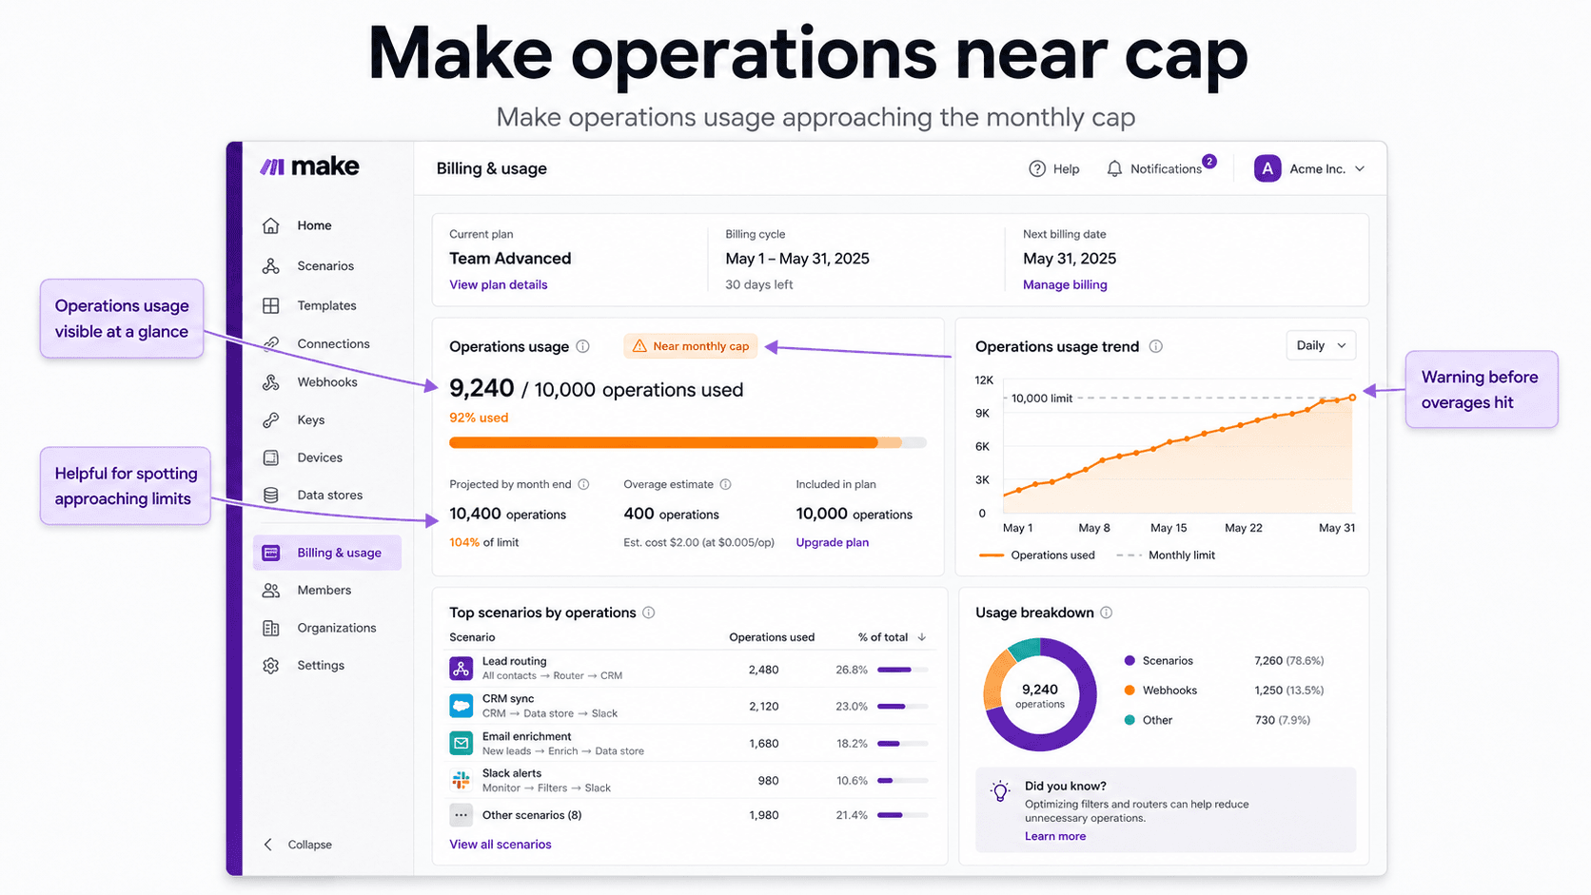Collapse the sidebar navigation
This screenshot has width=1591, height=895.
click(298, 845)
